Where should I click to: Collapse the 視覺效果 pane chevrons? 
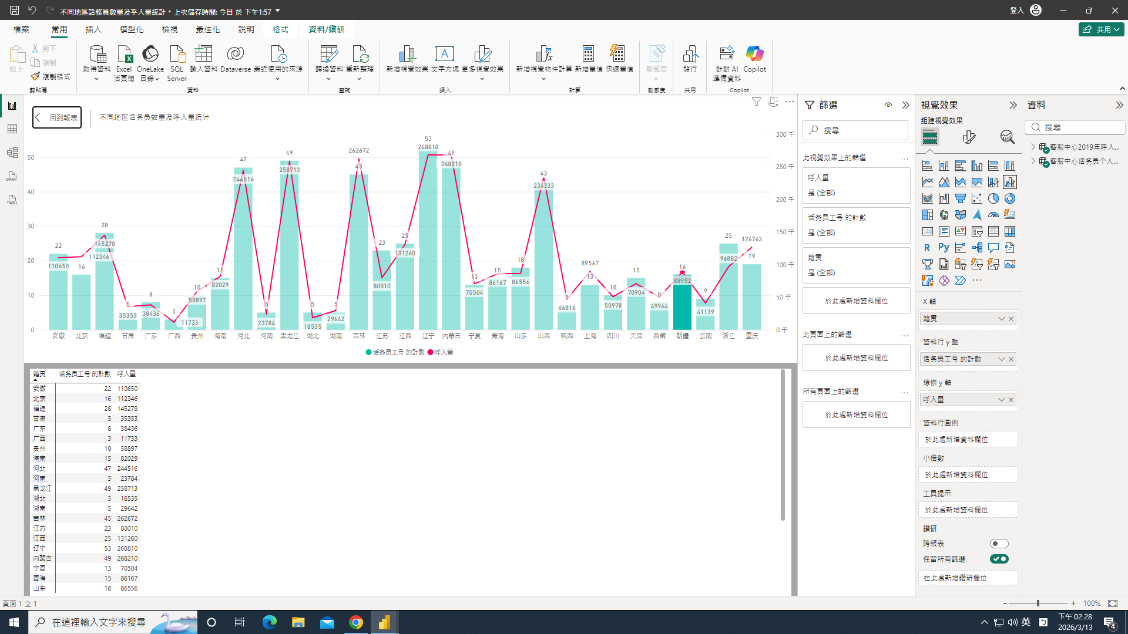tap(1013, 105)
